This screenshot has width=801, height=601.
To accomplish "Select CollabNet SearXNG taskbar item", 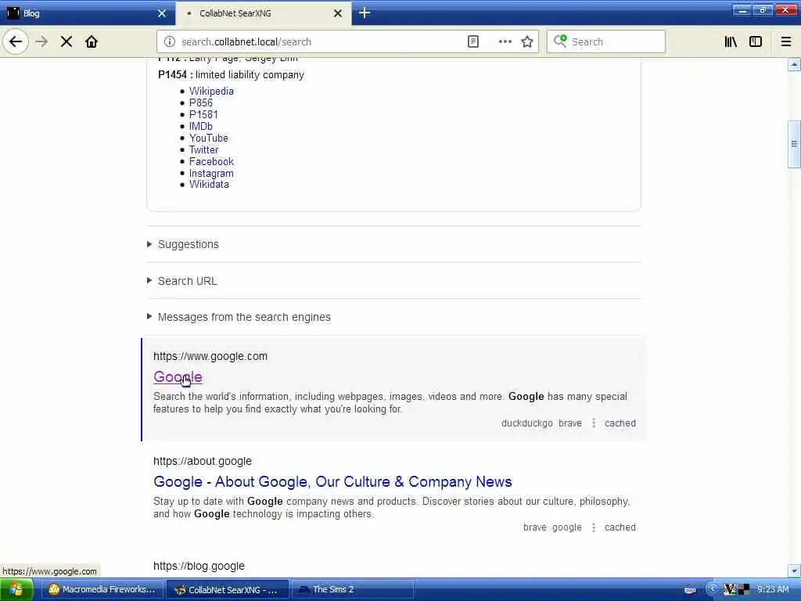I will tap(228, 590).
